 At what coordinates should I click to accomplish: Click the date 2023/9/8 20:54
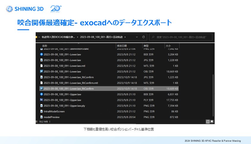click(x=126, y=117)
